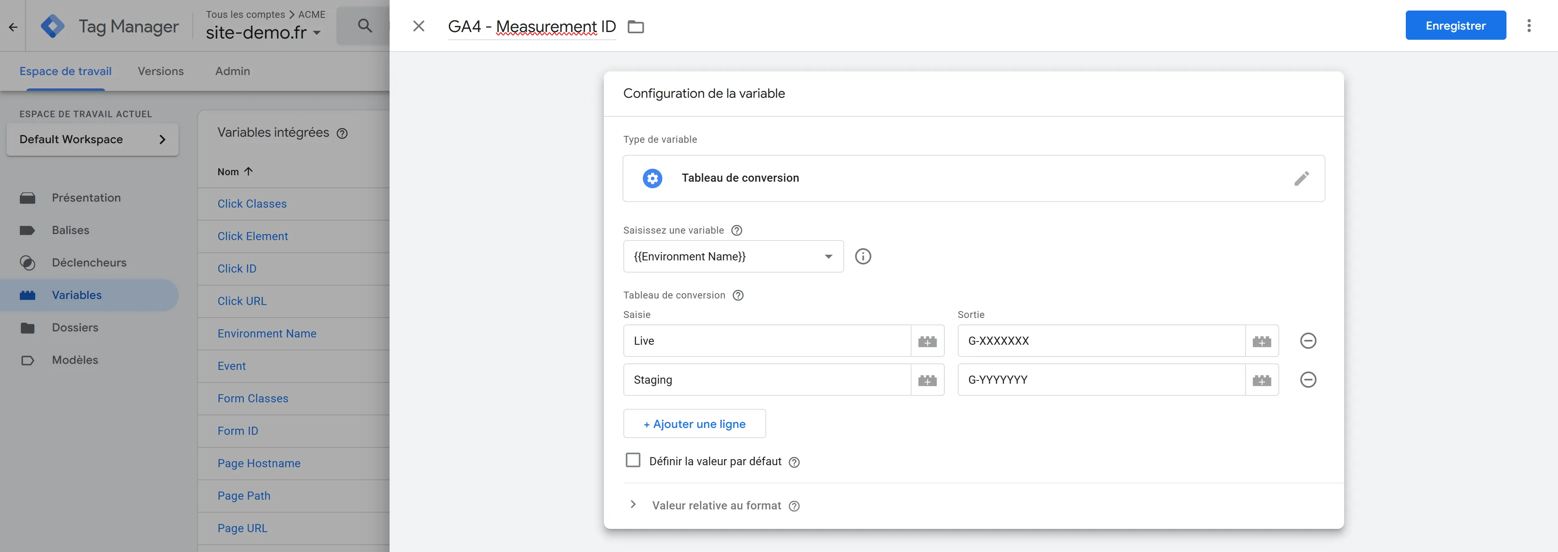This screenshot has height=552, width=1558.
Task: Open Form ID variable
Action: (x=238, y=431)
